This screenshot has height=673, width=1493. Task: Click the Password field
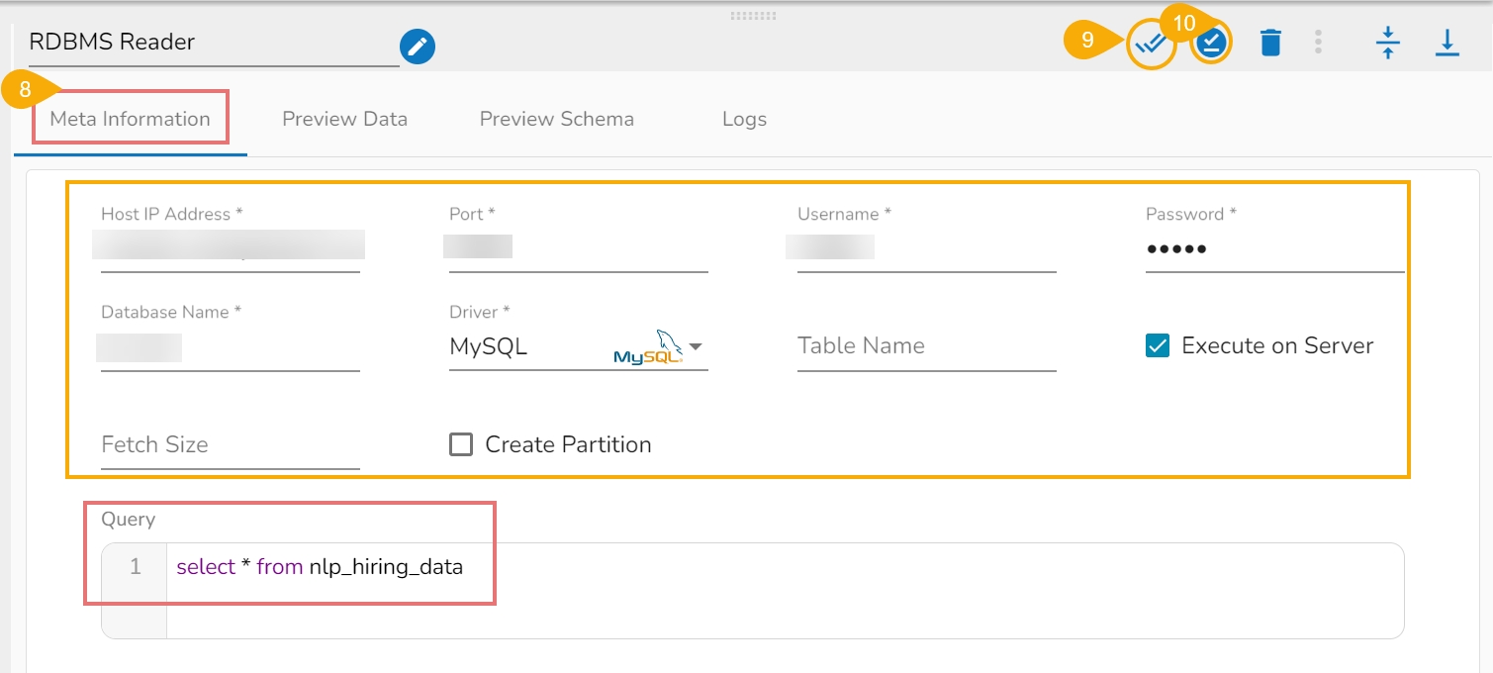pyautogui.click(x=1274, y=248)
